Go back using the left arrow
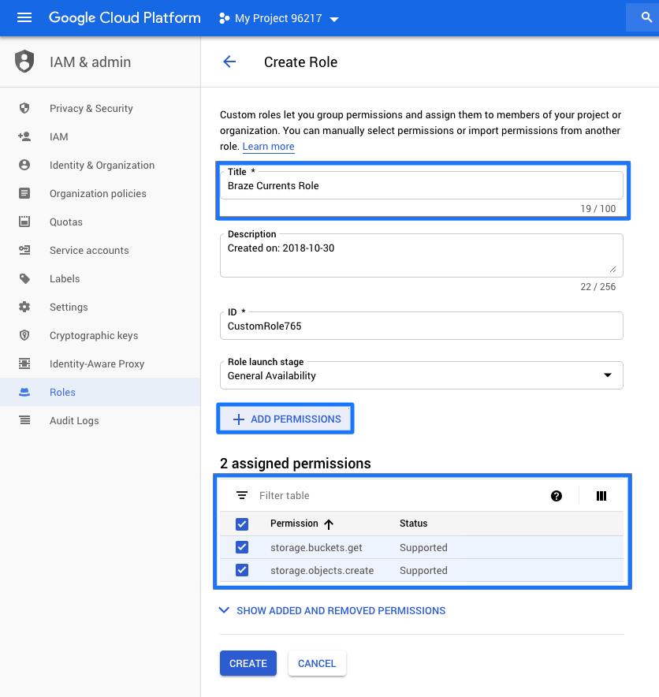Screen dimensions: 659x697 coord(229,62)
